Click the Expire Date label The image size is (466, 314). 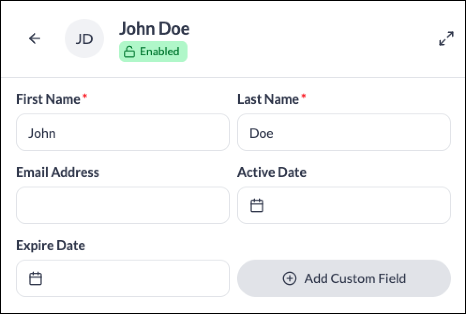coord(51,246)
